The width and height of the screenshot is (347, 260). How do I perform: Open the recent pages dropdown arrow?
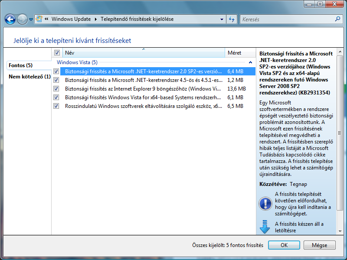(x=31, y=19)
